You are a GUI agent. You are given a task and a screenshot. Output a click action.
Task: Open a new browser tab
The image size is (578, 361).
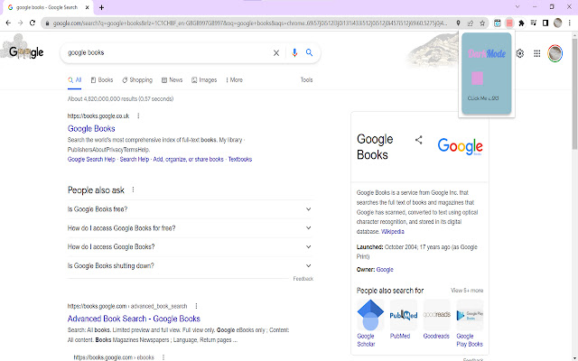pyautogui.click(x=101, y=7)
